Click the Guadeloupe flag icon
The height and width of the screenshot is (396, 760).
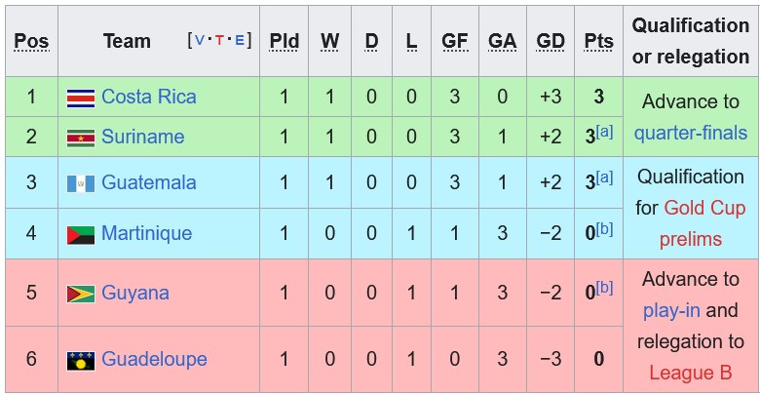pos(80,360)
